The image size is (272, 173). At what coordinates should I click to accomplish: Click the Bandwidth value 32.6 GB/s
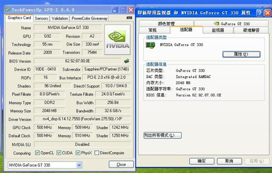[113, 111]
